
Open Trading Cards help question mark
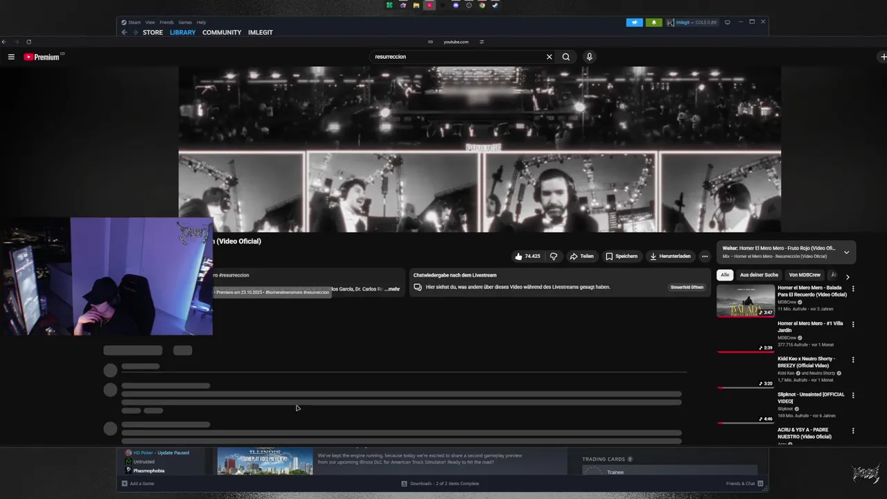click(630, 459)
